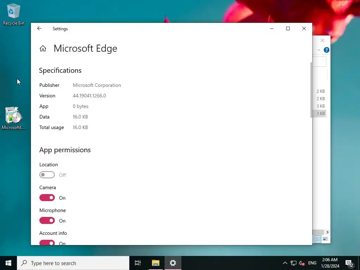Change input language via ENG indicator
Viewport: 360px width, 270px height.
click(312, 263)
